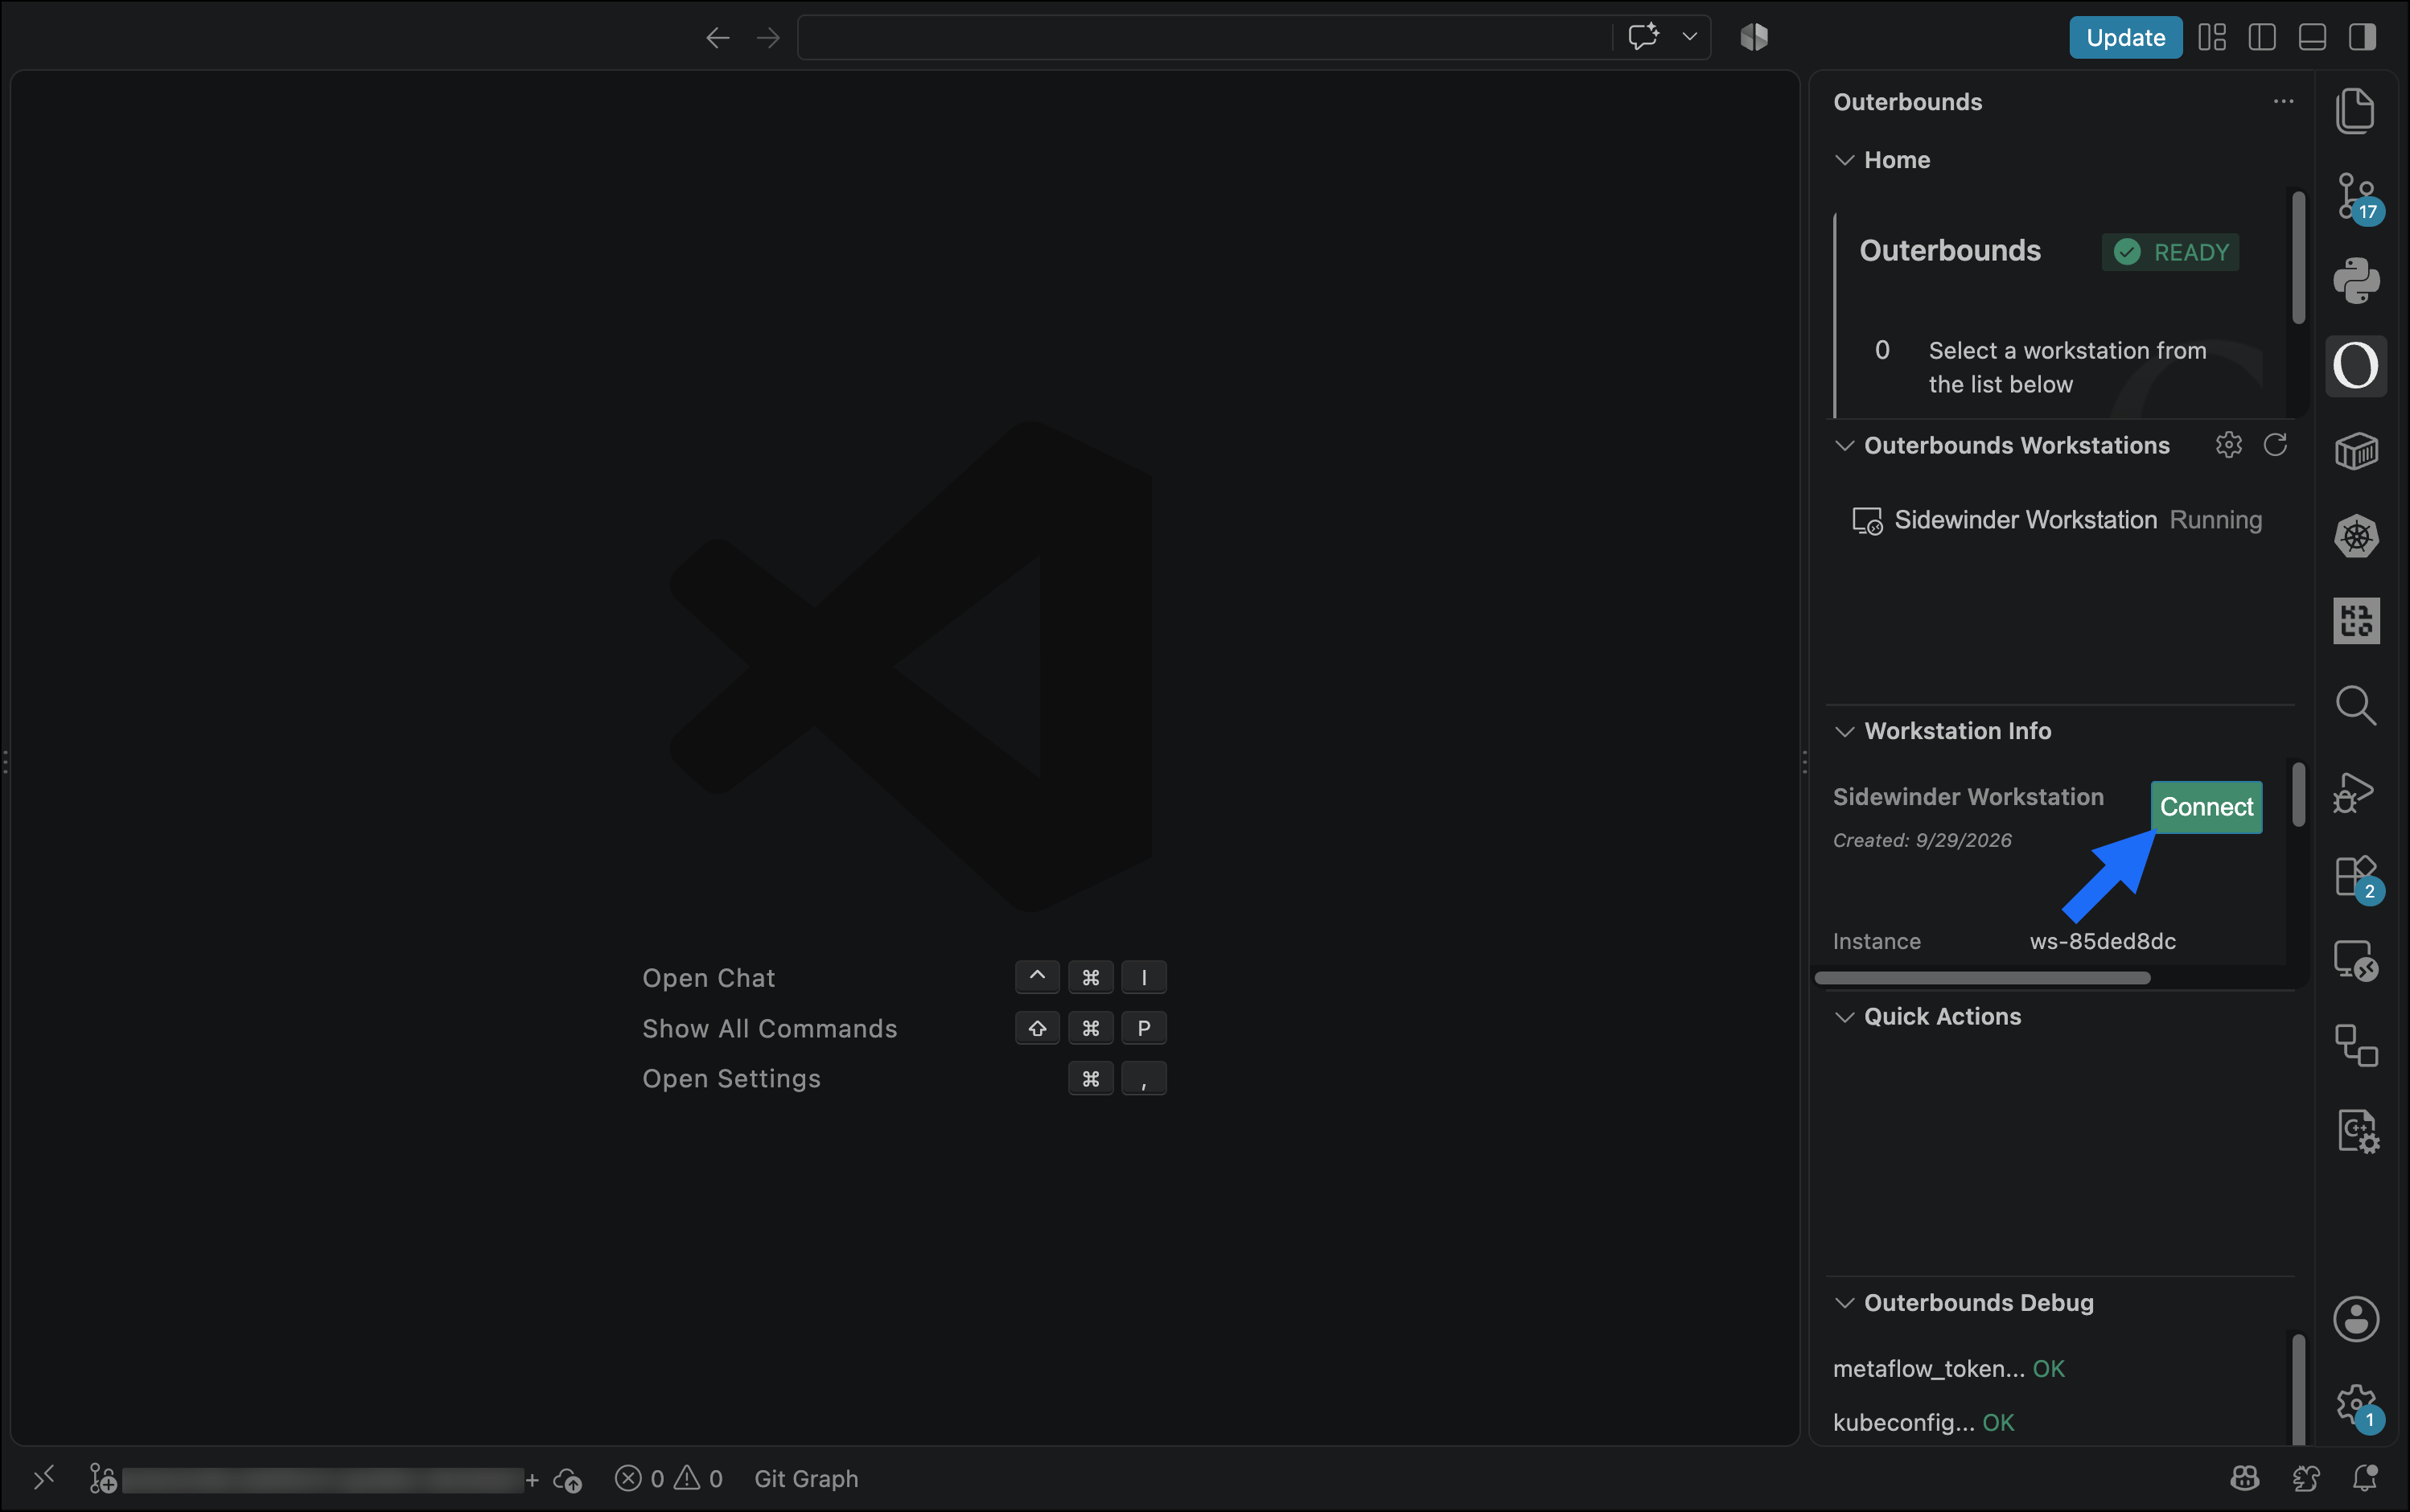Toggle the primary side bar layout button
Image resolution: width=2410 pixels, height=1512 pixels.
tap(2261, 38)
